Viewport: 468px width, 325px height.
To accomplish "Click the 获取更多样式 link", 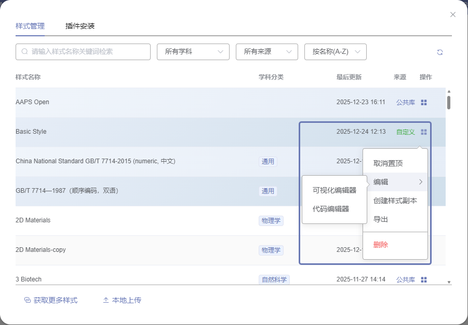I will tap(51, 300).
